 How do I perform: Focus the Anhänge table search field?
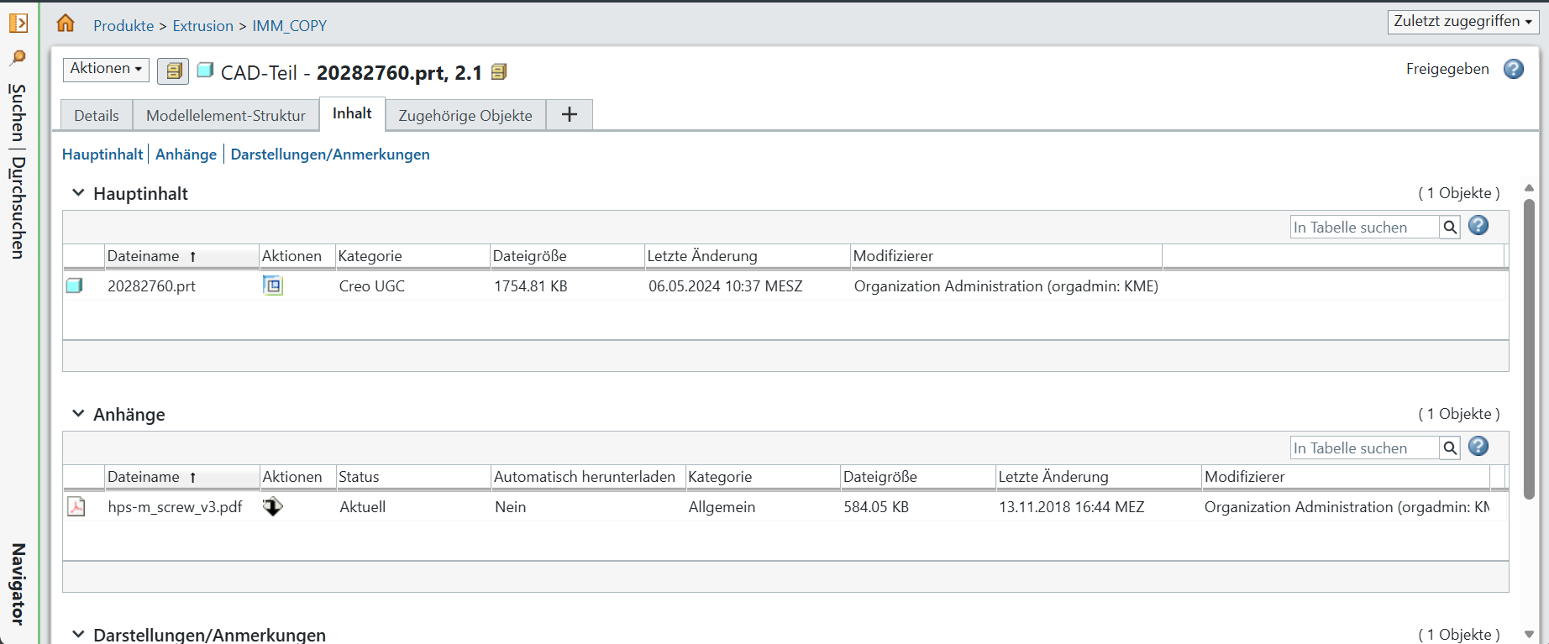(x=1363, y=448)
